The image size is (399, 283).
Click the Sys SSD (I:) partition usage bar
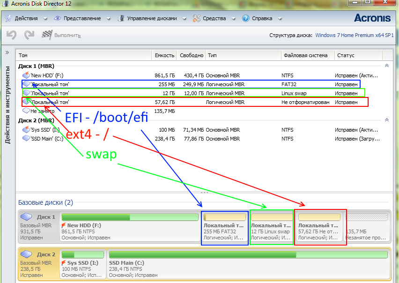click(x=83, y=254)
